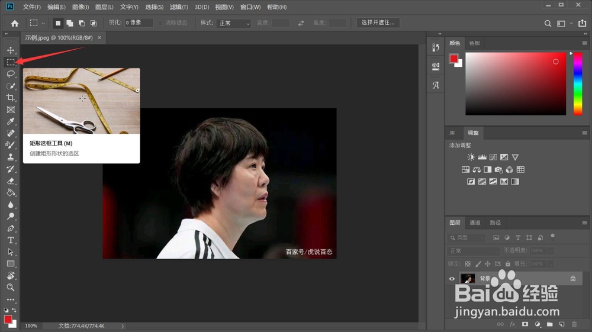This screenshot has width=592, height=332.
Task: Click the Share icon at top right
Action: pos(582,23)
